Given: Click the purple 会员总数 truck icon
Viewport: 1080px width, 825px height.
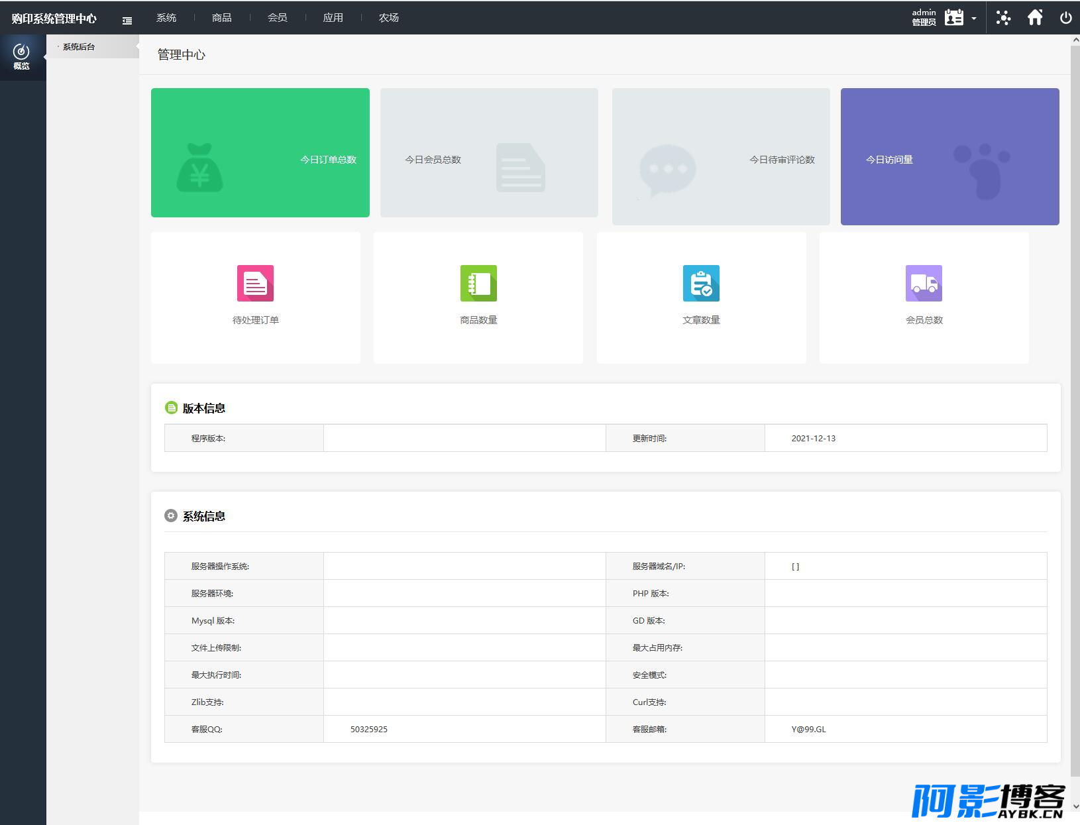Looking at the screenshot, I should (x=924, y=283).
